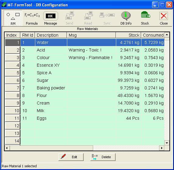The height and width of the screenshot is (170, 174).
Task: Click the 4.2761 kg stock cell
Action: pyautogui.click(x=129, y=42)
